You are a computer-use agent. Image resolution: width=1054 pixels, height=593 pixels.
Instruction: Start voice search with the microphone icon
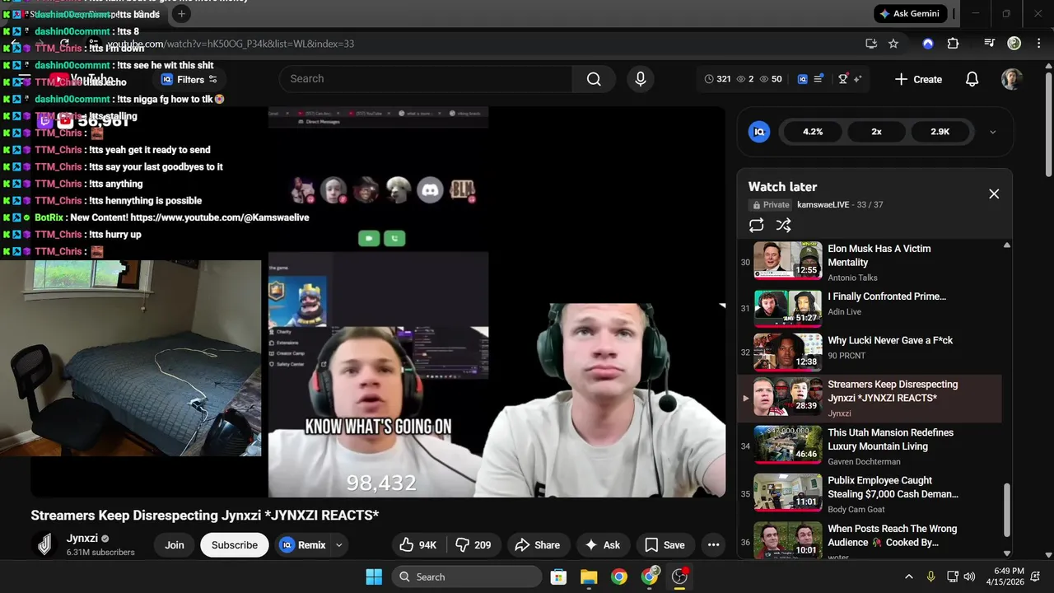click(x=641, y=79)
